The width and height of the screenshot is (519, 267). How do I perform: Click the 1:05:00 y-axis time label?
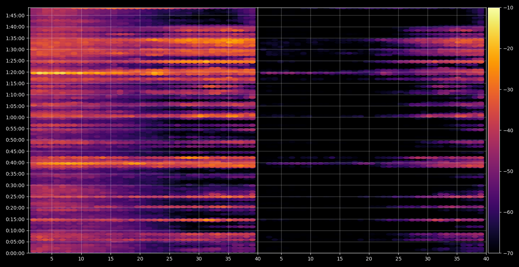16,106
